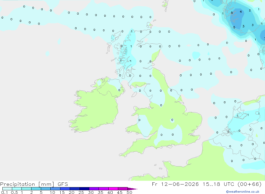This screenshot has height=194, width=265.
Task: Pick the 10 to 15 mm legend swatch
Action: click(x=55, y=189)
